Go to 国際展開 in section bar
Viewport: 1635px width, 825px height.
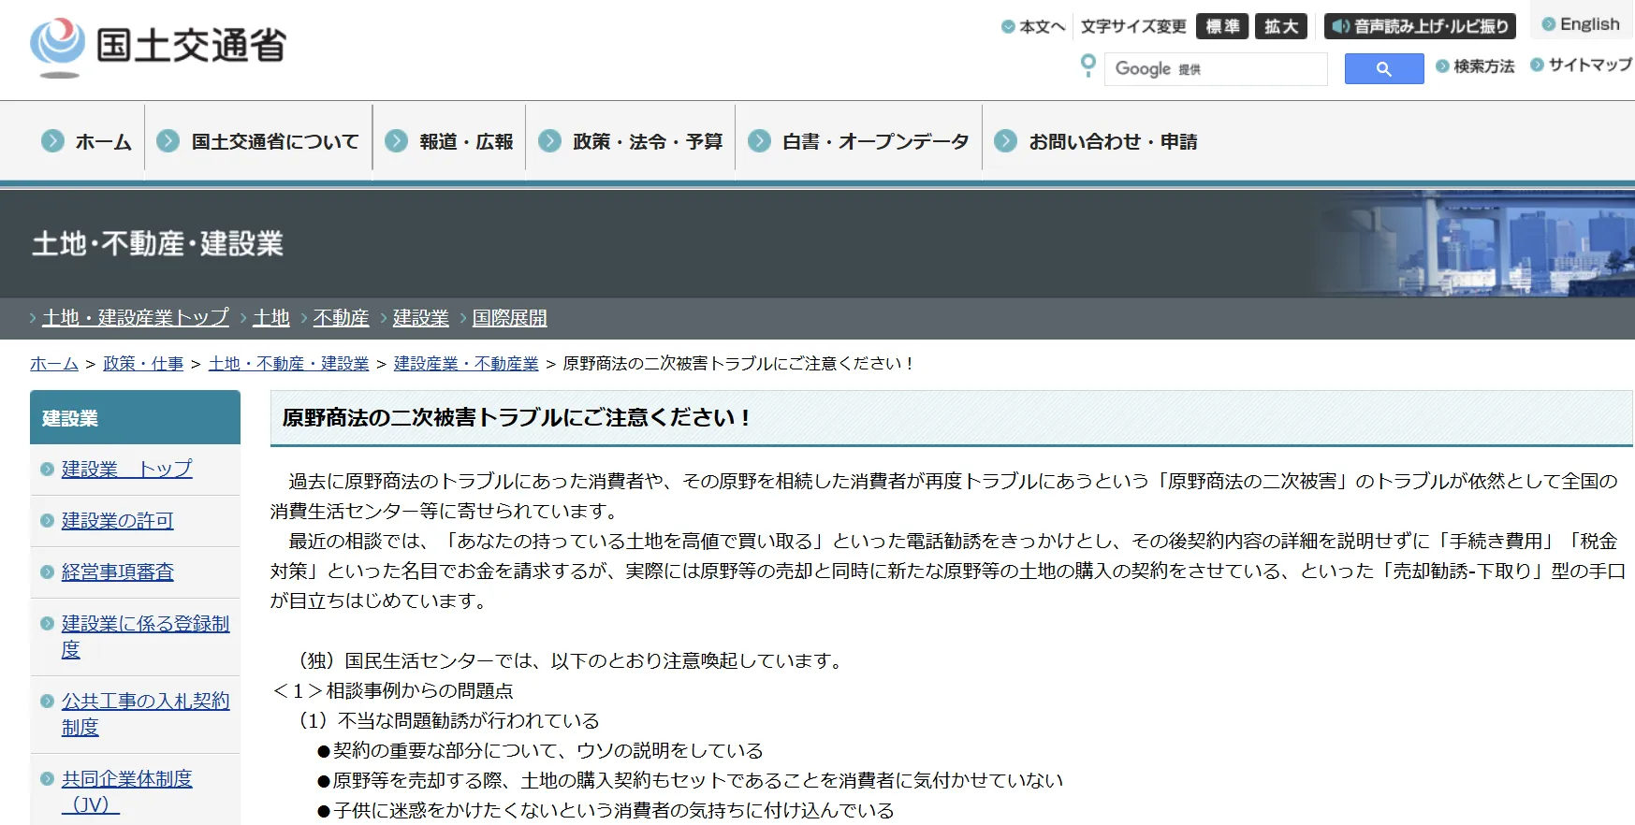(x=510, y=318)
